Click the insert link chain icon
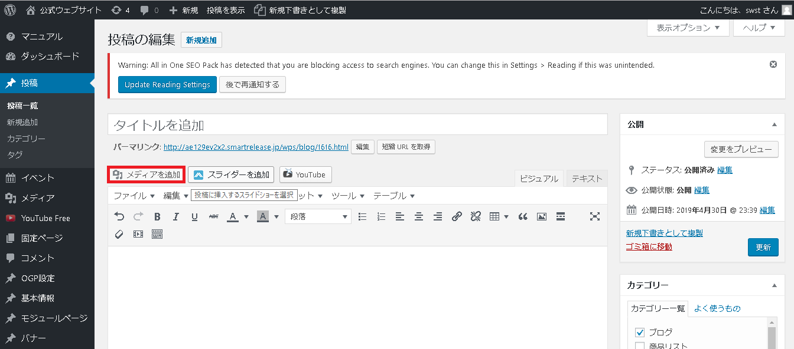Viewport: 794px width, 349px height. pyautogui.click(x=457, y=216)
